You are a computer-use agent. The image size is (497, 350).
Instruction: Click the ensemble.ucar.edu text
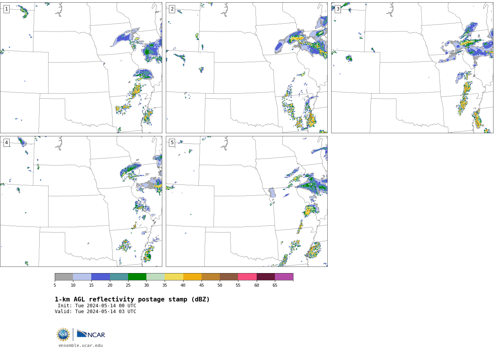point(81,345)
